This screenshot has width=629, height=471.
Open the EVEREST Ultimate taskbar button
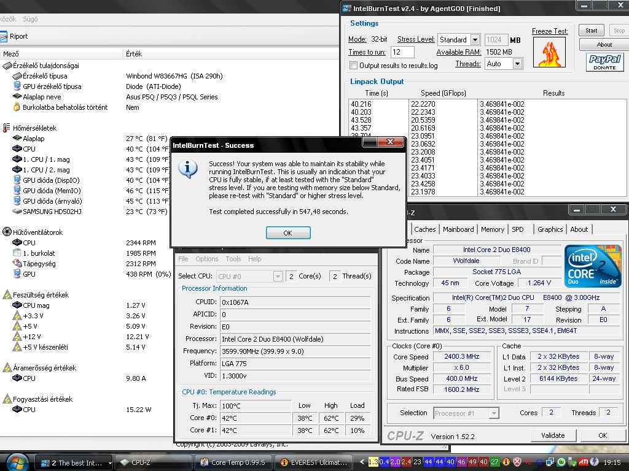(313, 462)
